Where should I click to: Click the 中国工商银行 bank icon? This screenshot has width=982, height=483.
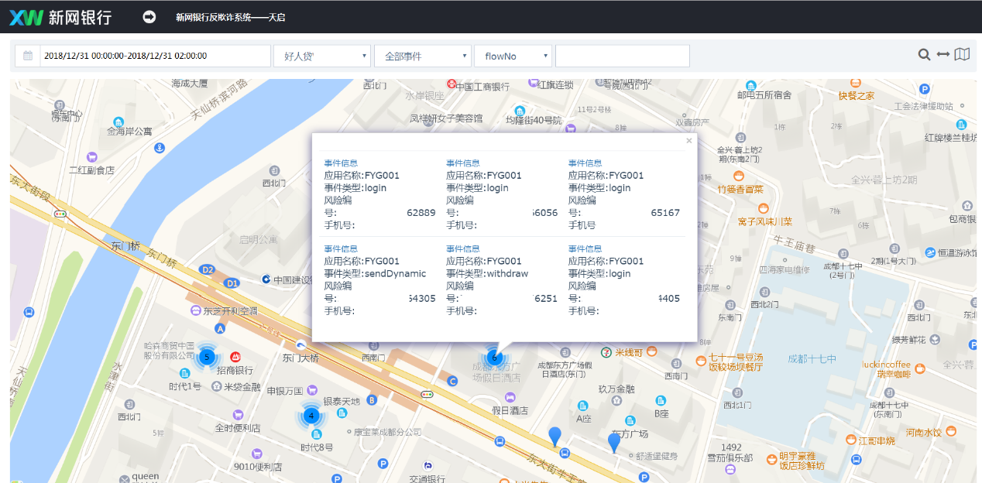[452, 83]
